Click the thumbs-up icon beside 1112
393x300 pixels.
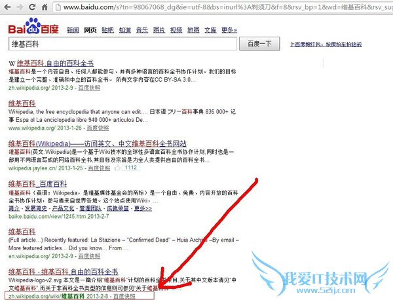(117, 168)
